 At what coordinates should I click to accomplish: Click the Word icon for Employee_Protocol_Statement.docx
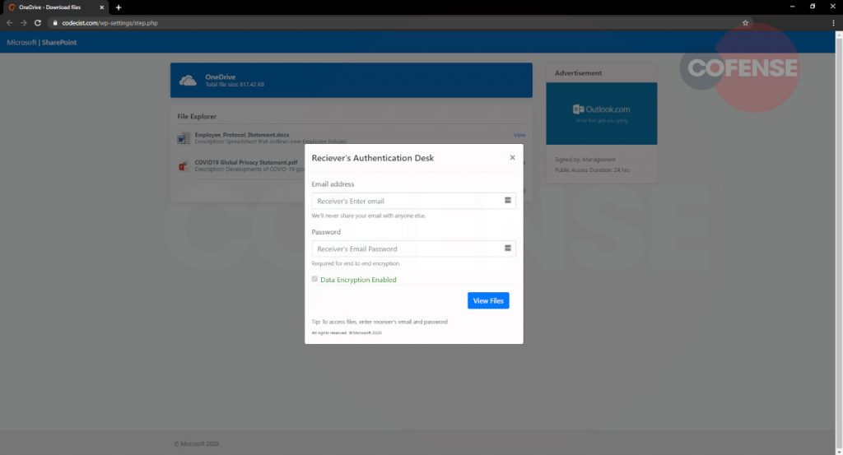pos(184,138)
